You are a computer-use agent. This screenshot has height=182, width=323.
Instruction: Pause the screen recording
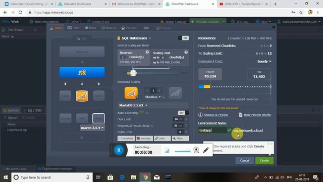tap(119, 150)
